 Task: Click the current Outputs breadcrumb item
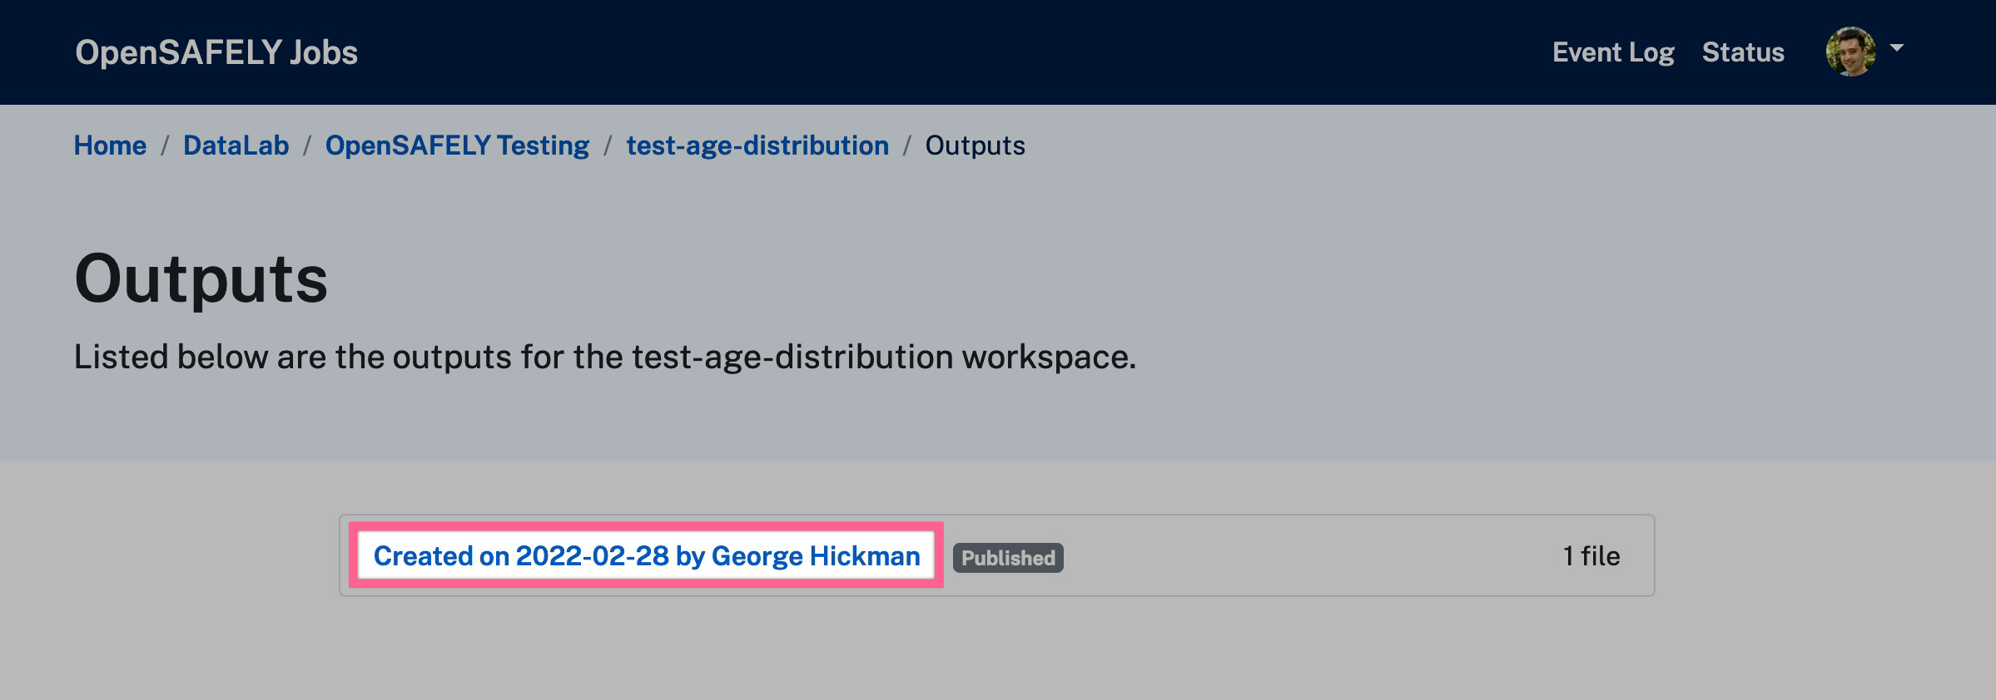(x=975, y=145)
